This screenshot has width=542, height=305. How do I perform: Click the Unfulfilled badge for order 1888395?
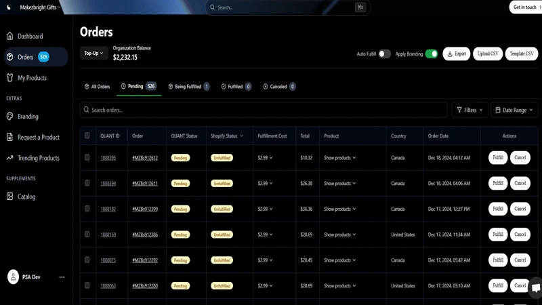coord(222,158)
